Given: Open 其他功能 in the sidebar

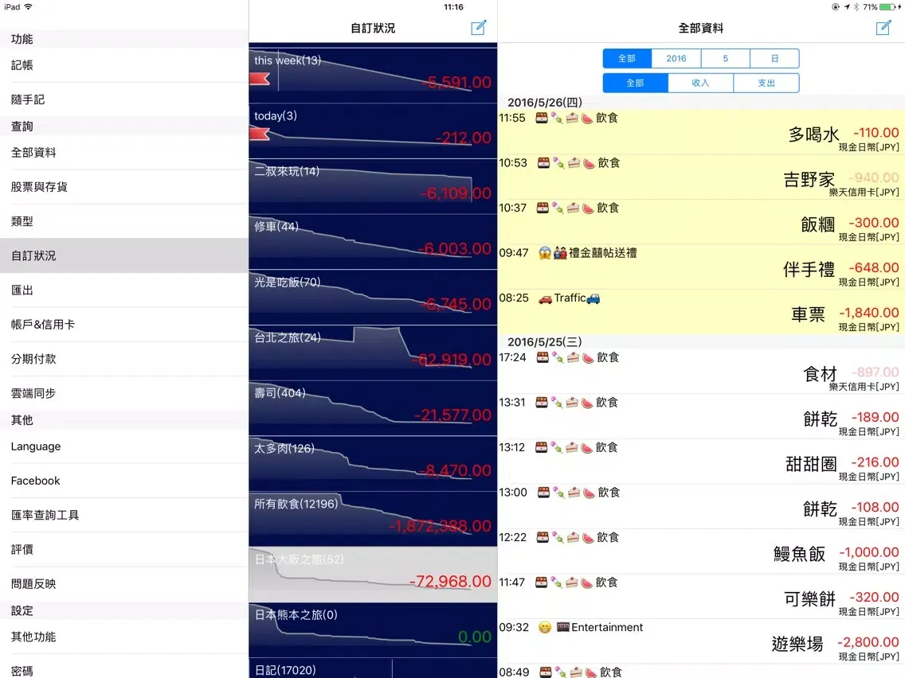Looking at the screenshot, I should [124, 637].
